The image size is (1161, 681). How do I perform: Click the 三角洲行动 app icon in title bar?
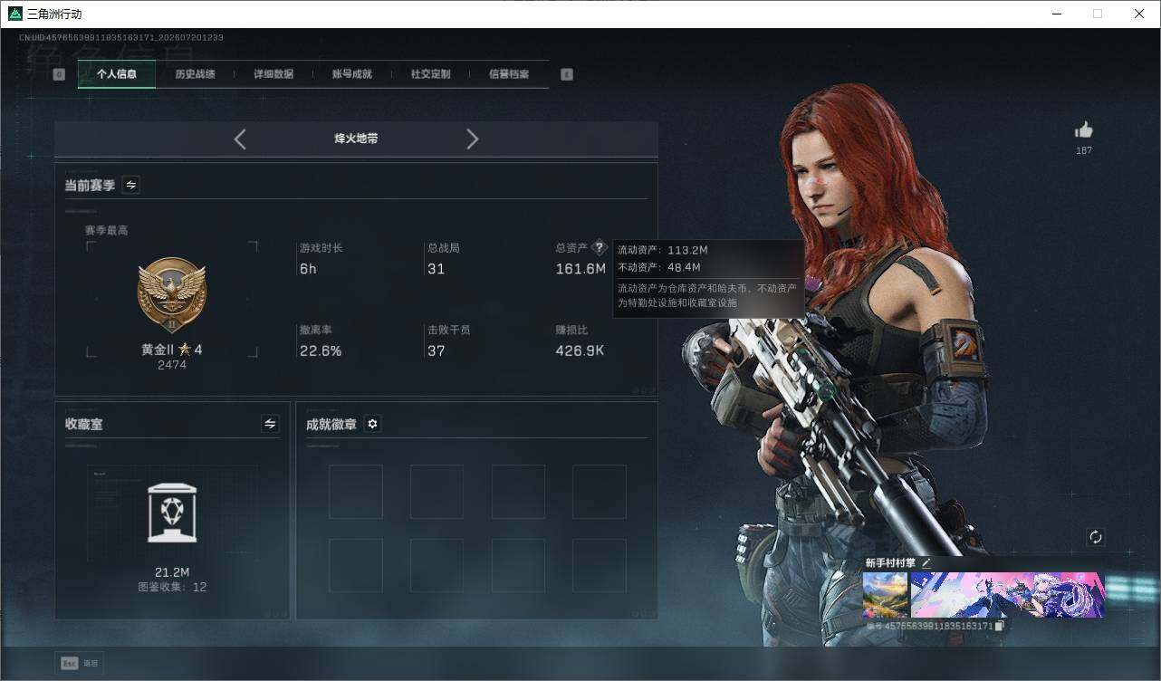tap(14, 14)
